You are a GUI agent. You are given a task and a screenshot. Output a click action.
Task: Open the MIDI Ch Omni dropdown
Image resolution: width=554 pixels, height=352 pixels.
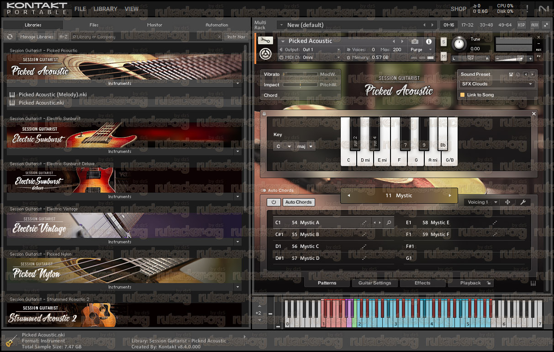309,58
